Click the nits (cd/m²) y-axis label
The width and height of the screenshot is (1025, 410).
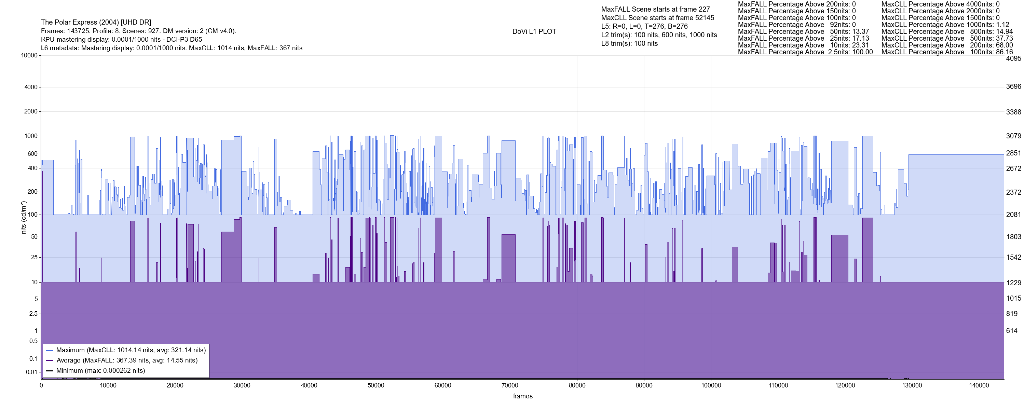coord(24,217)
